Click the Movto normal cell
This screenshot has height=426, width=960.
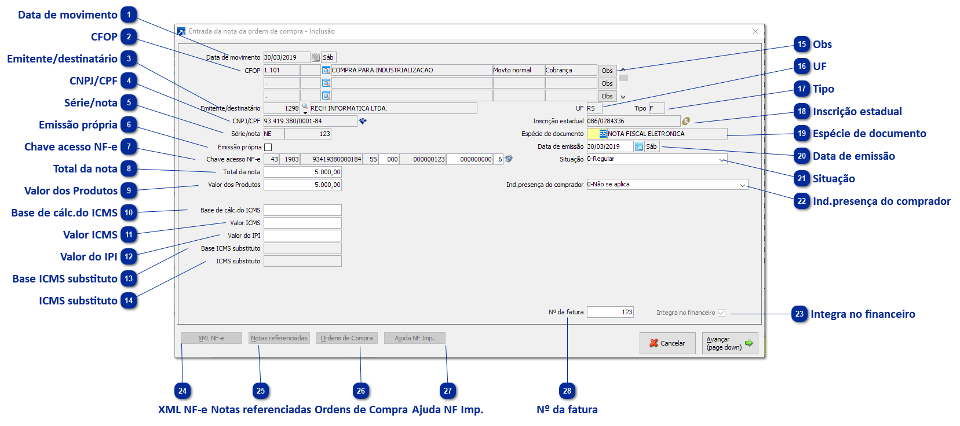[x=519, y=70]
